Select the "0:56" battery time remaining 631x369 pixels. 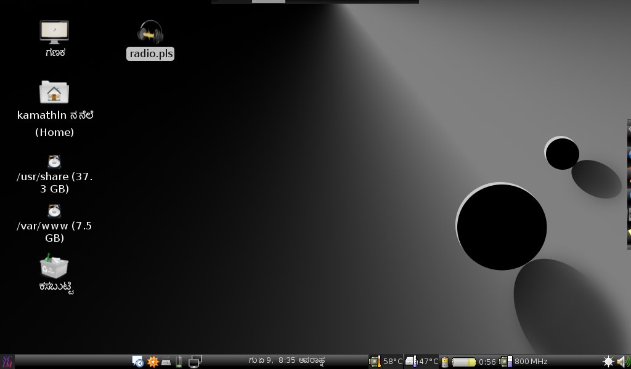(x=487, y=362)
